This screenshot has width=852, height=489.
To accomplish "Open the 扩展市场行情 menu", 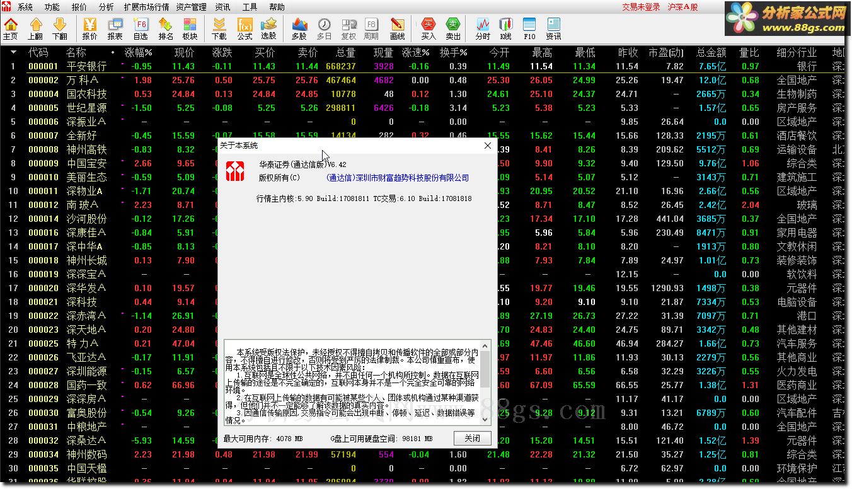I will click(147, 7).
